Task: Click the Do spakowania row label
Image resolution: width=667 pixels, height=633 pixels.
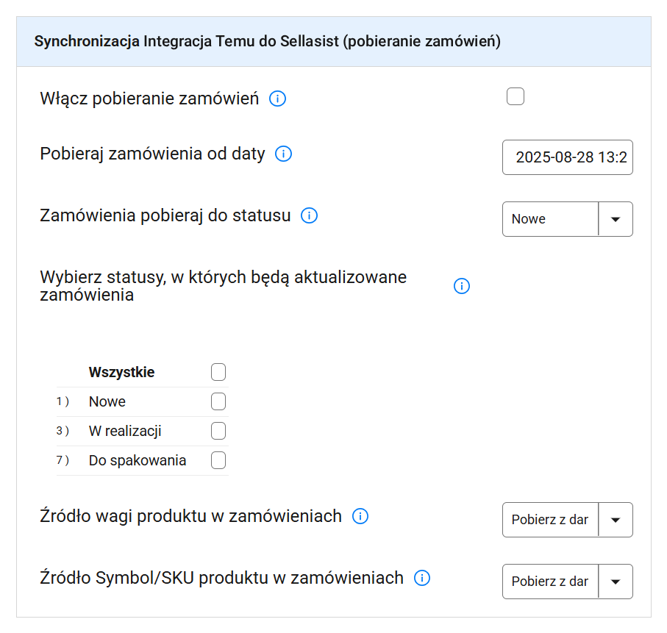Action: pyautogui.click(x=138, y=460)
